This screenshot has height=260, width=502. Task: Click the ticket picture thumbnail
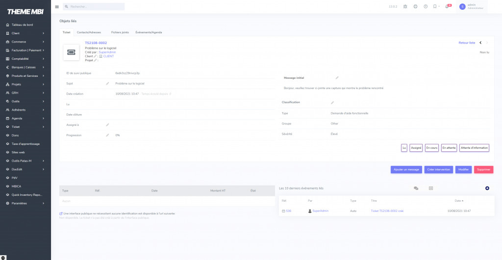[x=71, y=52]
